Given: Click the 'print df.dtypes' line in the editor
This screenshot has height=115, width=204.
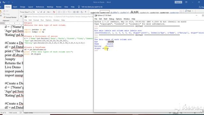Looking at the screenshot, I should tap(33, 54).
